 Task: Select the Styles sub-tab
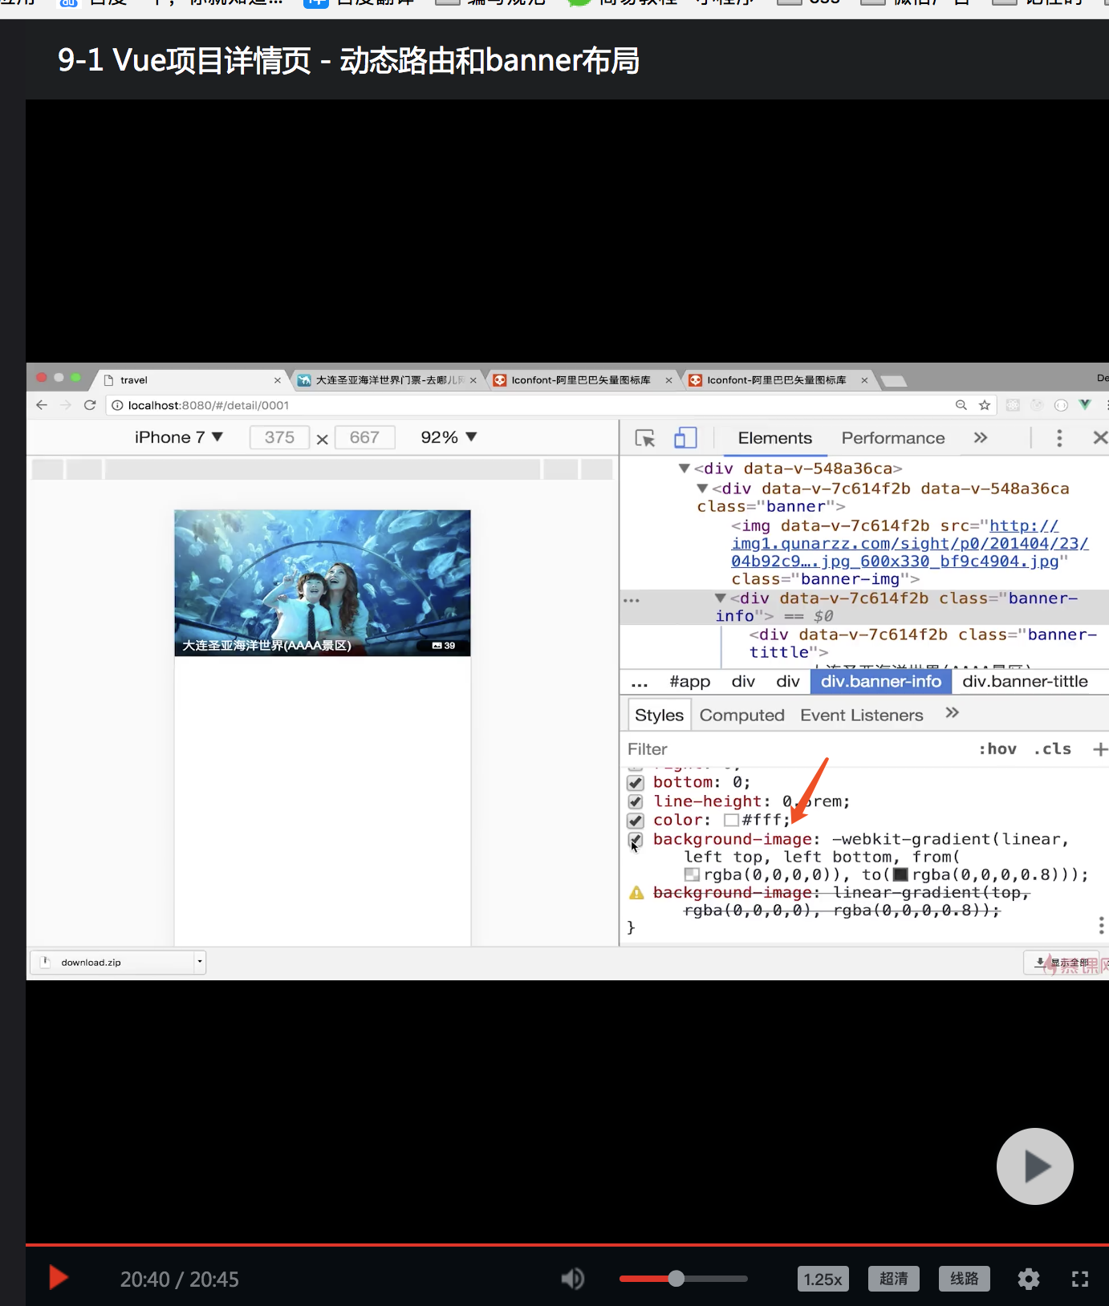point(659,715)
